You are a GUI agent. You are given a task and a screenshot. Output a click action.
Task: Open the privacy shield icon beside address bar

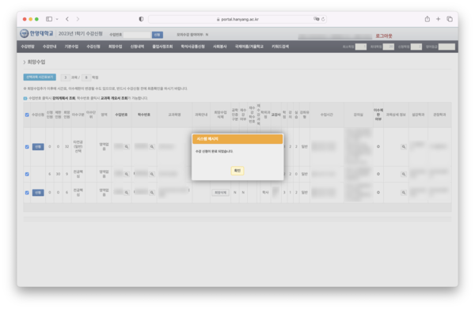click(141, 19)
